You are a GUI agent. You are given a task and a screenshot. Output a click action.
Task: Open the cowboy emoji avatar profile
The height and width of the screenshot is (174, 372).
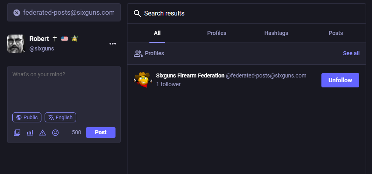143,80
